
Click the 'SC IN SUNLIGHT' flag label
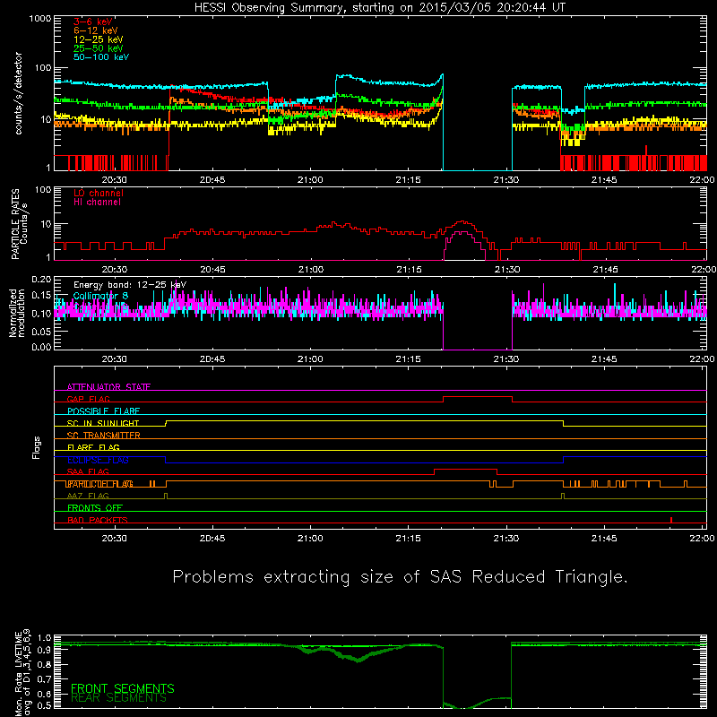coord(103,423)
